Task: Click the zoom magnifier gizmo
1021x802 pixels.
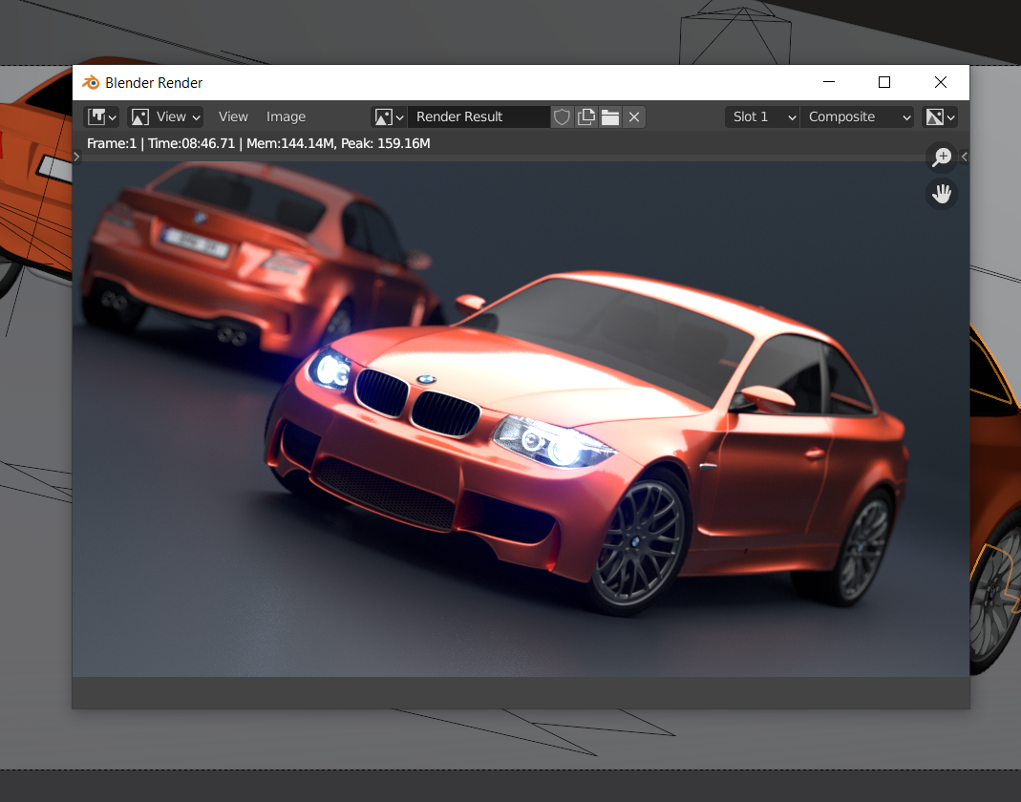Action: [x=942, y=157]
